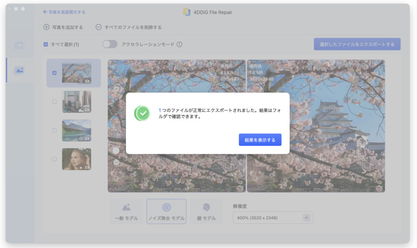Click the 結果を表示する button
The image size is (417, 248).
click(x=260, y=140)
